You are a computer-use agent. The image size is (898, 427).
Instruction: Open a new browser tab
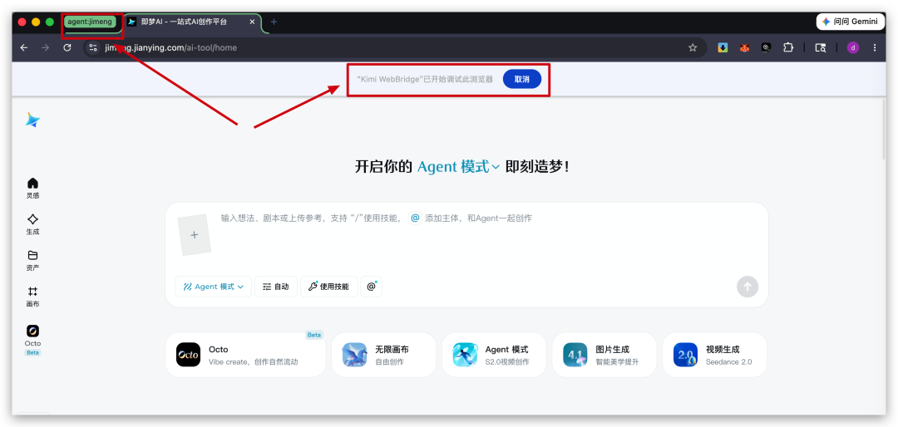[274, 22]
